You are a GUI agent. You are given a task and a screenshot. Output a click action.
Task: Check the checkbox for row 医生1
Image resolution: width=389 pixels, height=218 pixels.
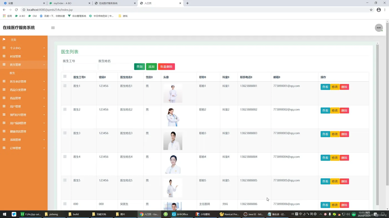point(65,86)
